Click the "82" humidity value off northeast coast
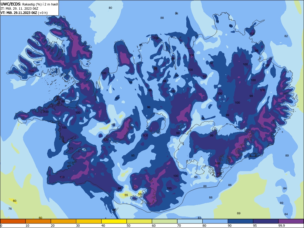 [286, 36]
